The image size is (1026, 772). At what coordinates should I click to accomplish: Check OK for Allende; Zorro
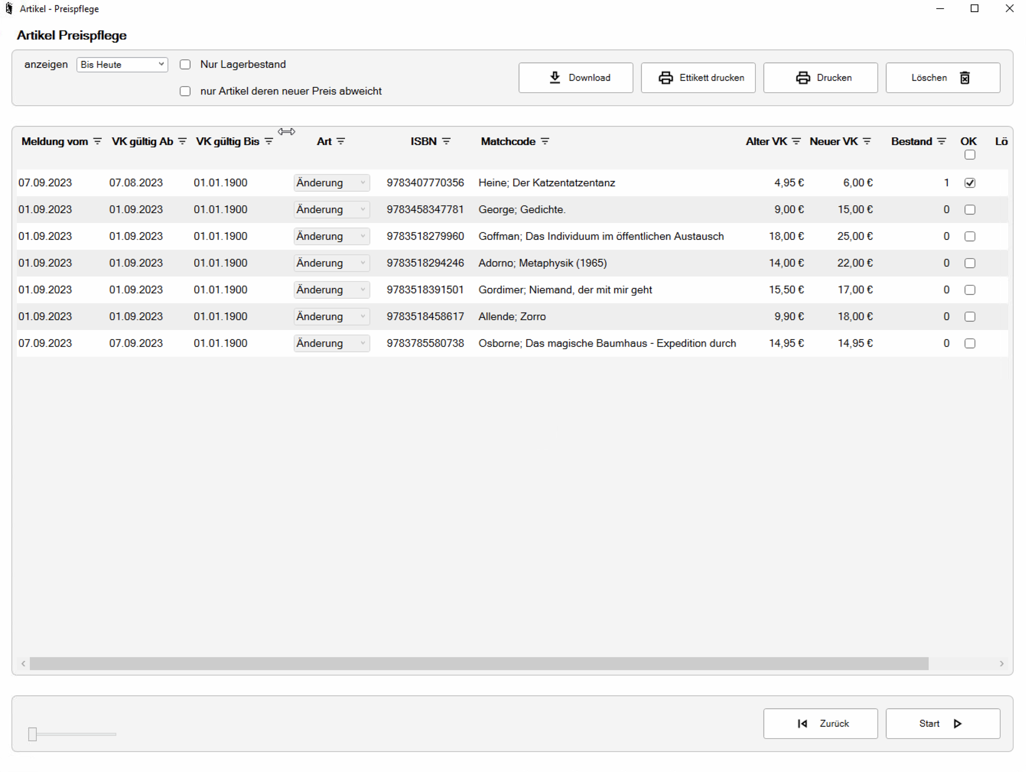970,317
